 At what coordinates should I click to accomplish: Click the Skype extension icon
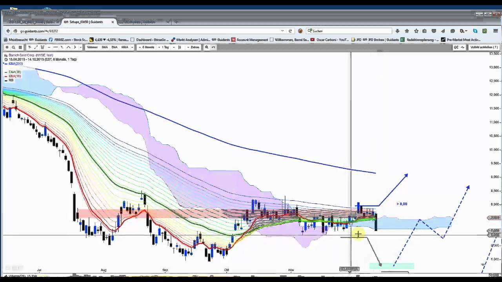tap(475, 31)
